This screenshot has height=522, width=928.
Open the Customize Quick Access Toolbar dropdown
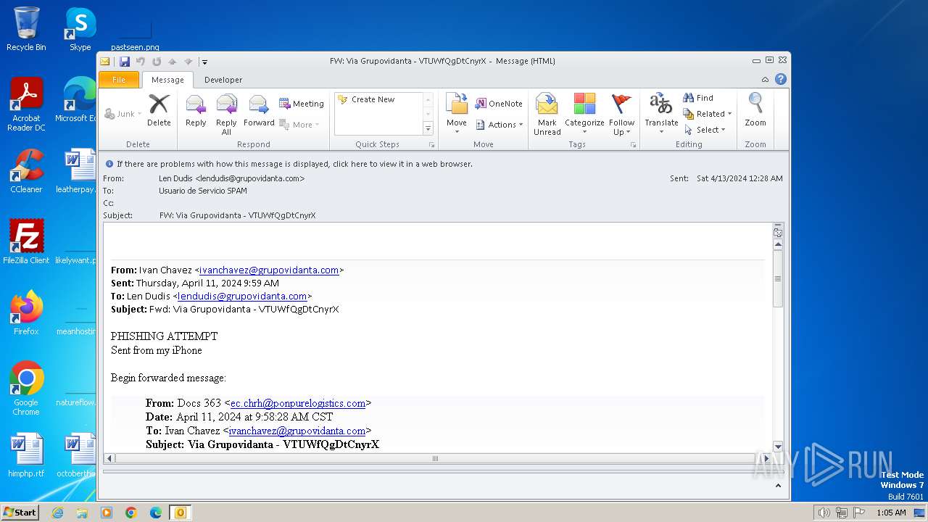(204, 62)
